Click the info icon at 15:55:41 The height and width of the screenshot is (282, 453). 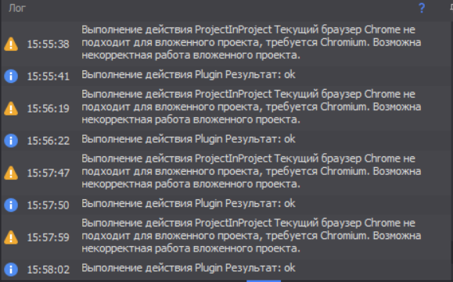(x=11, y=76)
